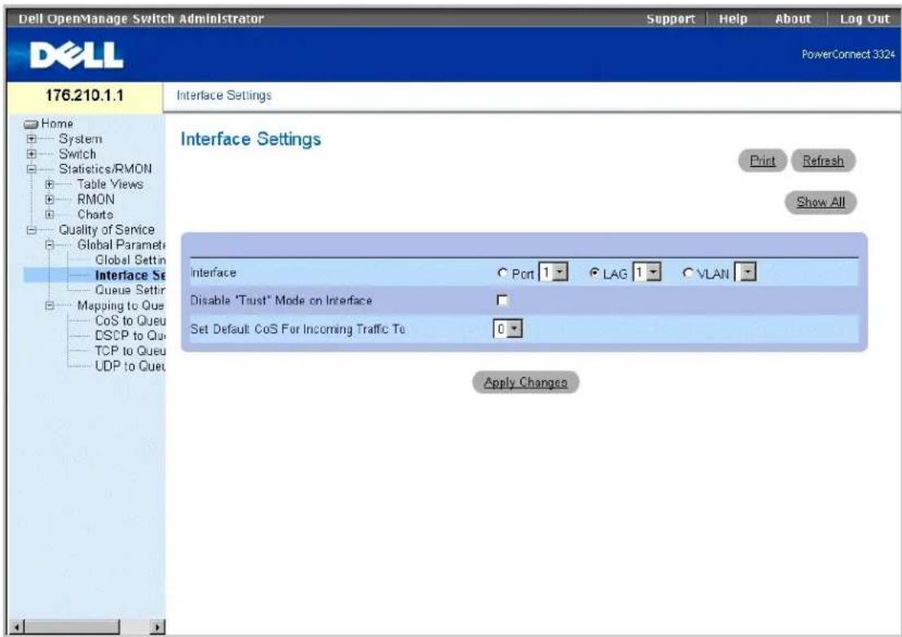Select Switch in the tree
902x637 pixels.
coord(77,154)
